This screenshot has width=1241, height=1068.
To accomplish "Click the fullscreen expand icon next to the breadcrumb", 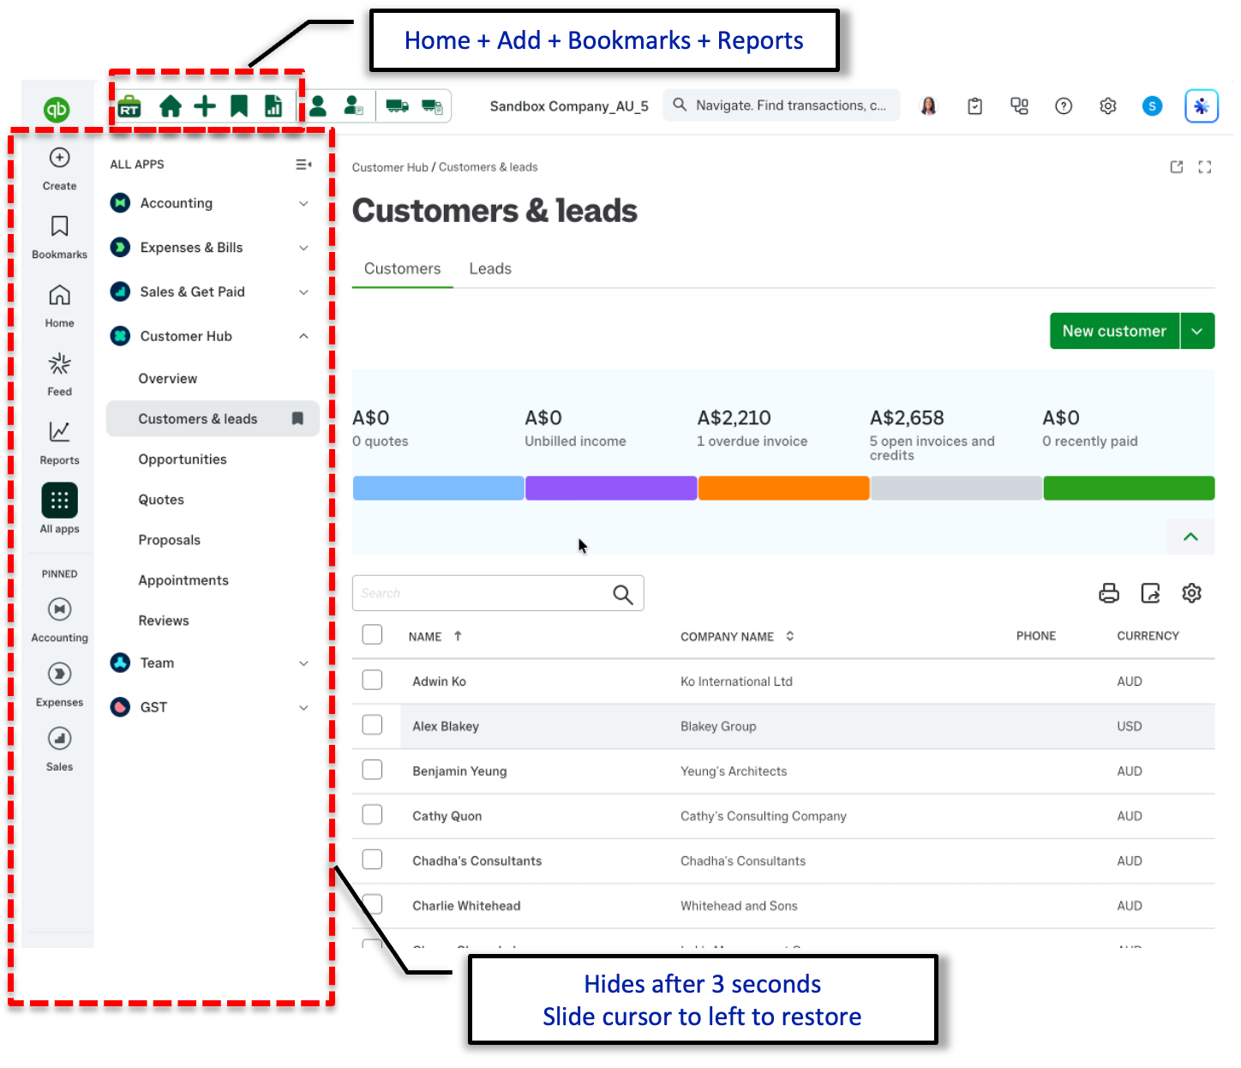I will click(1205, 167).
